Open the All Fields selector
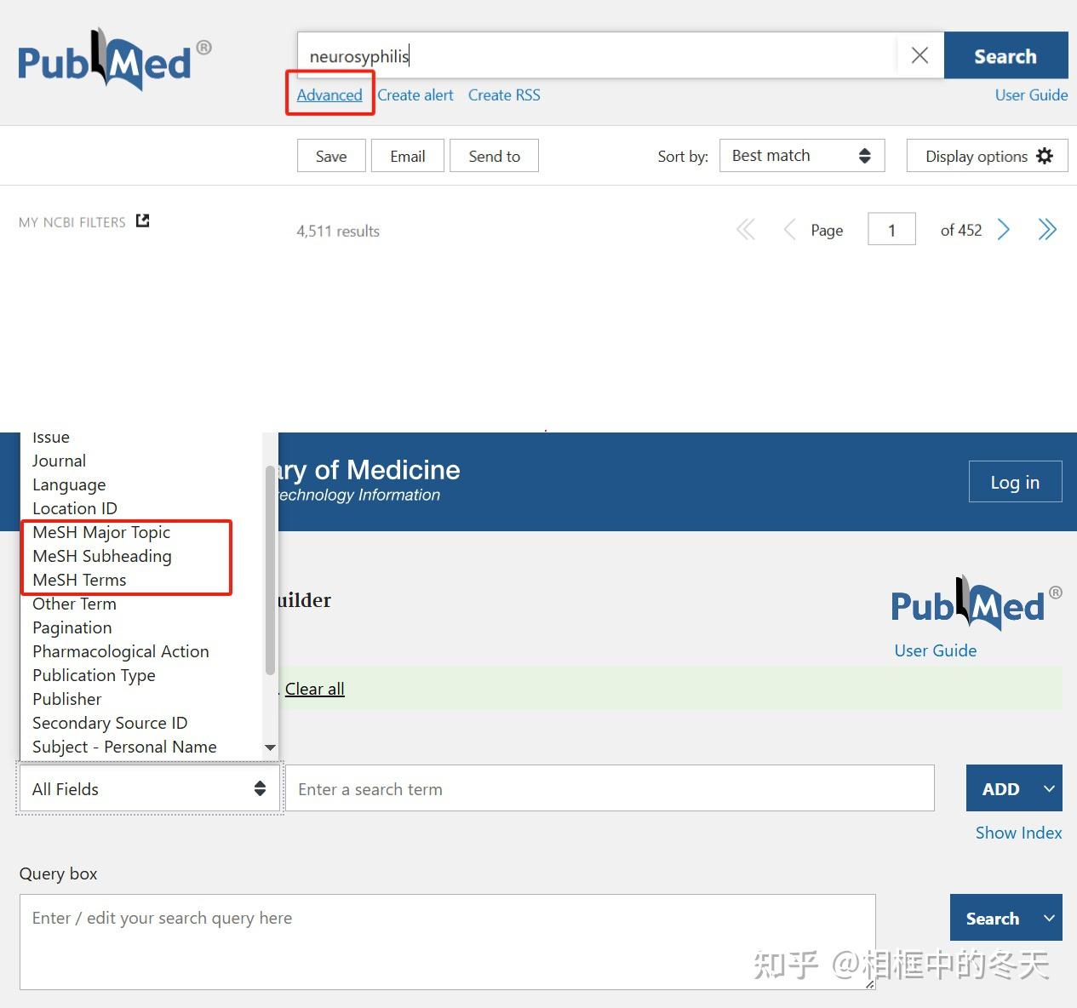The image size is (1077, 1008). [148, 788]
